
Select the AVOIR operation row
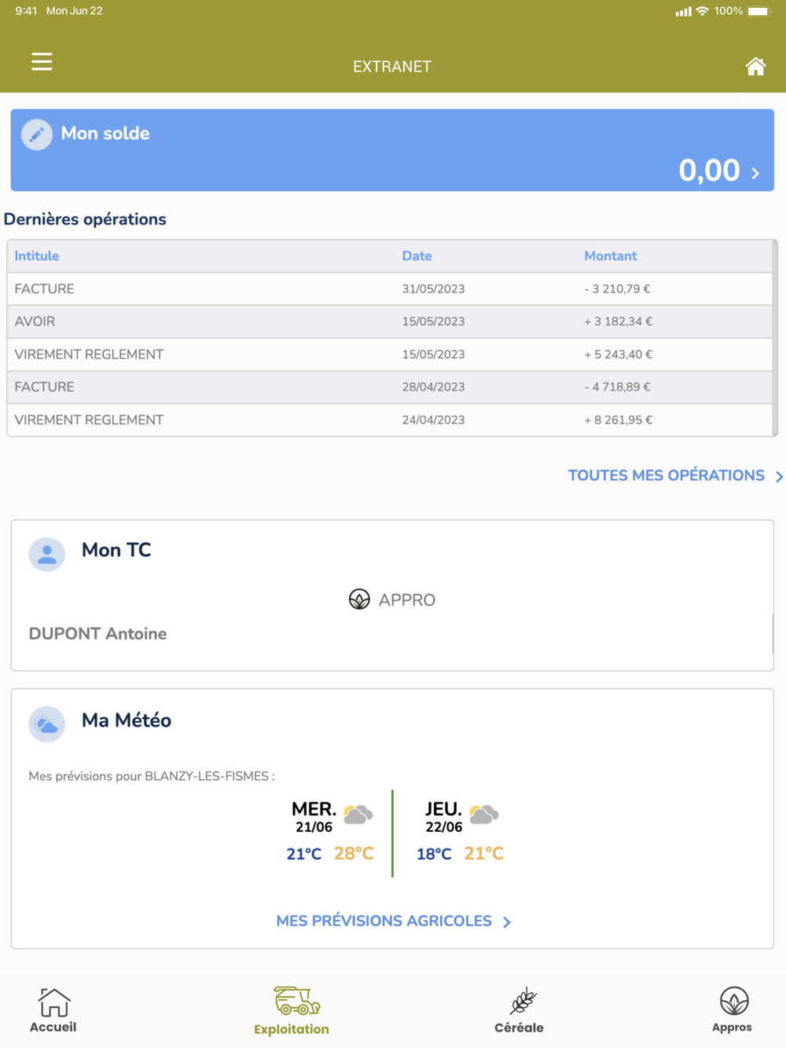pyautogui.click(x=390, y=321)
